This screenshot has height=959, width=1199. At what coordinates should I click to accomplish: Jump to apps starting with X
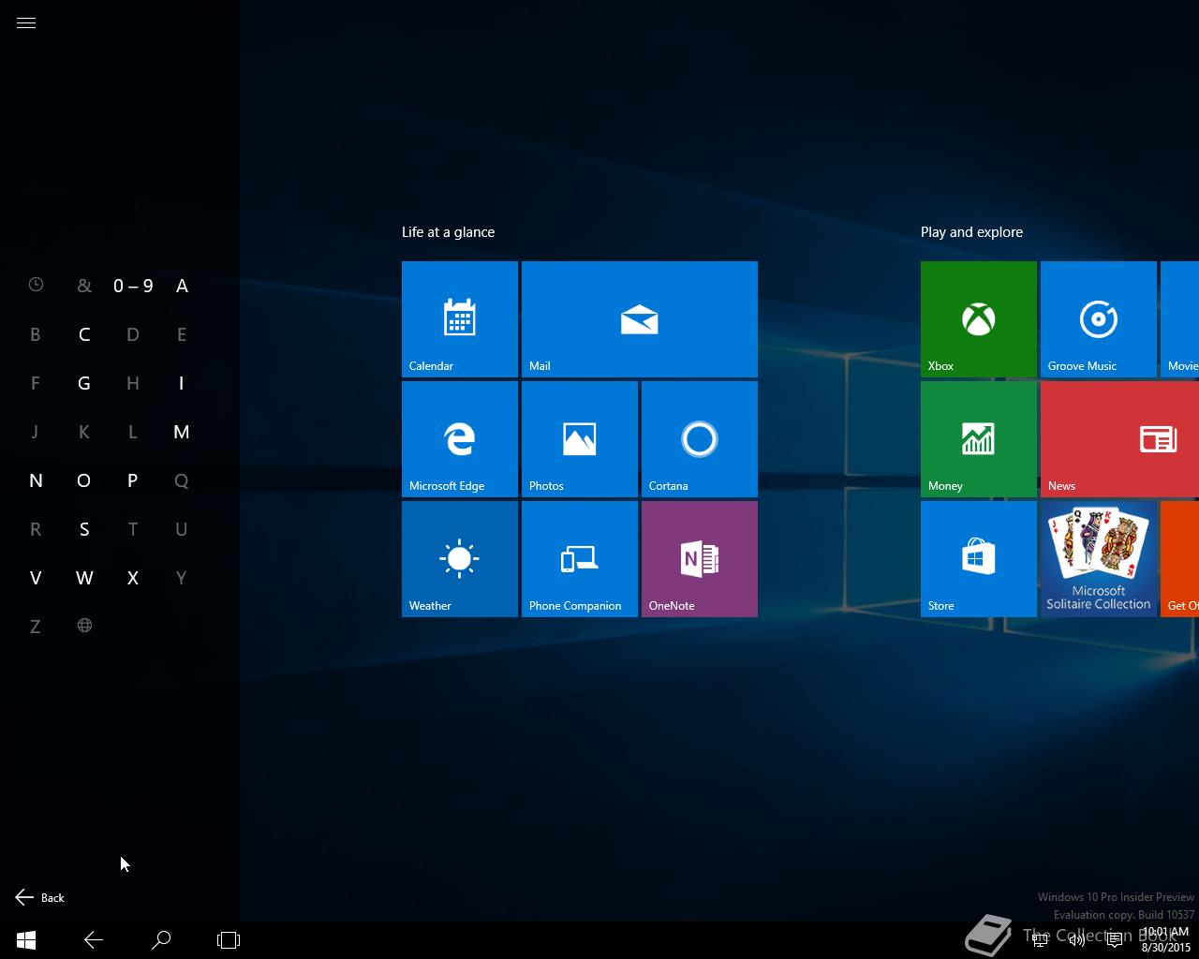click(133, 578)
